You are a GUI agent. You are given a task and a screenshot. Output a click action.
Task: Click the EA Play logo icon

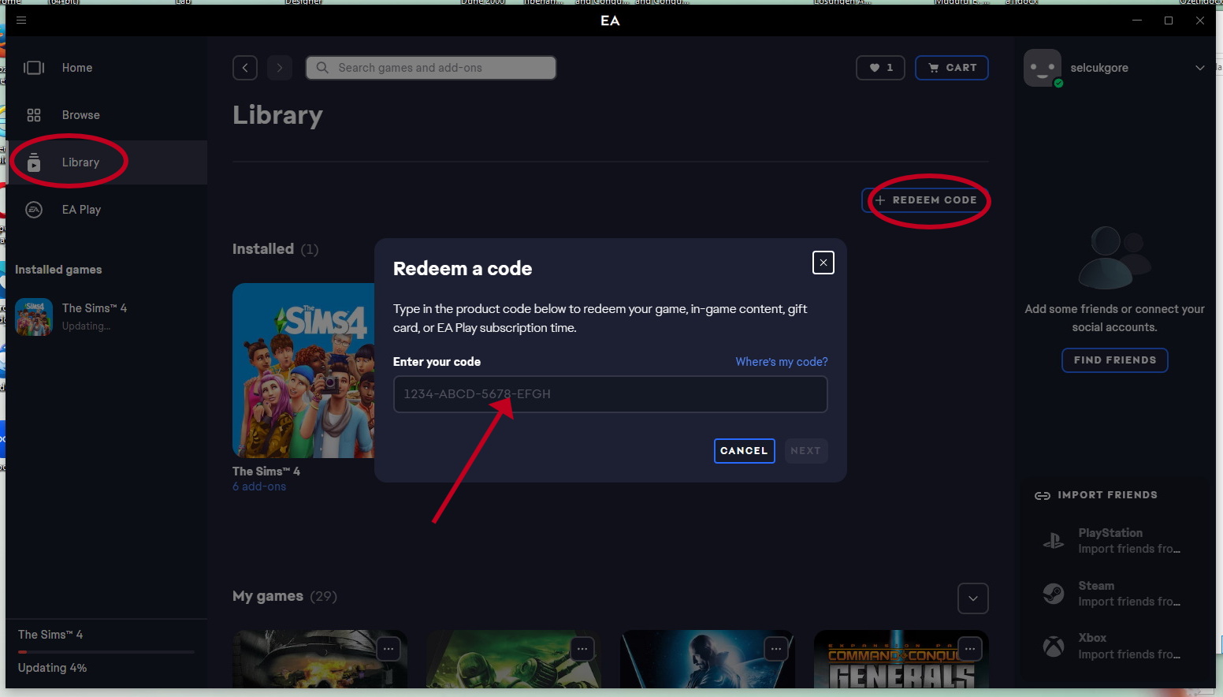pos(34,210)
